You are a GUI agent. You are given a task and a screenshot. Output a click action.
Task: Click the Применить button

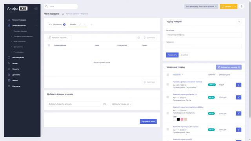point(172,55)
